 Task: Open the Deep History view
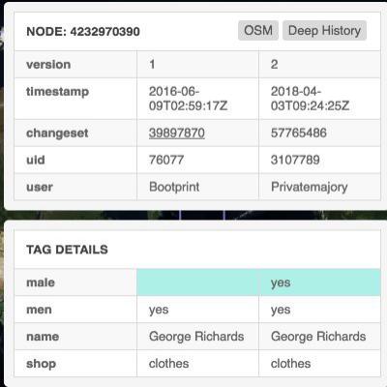click(x=324, y=31)
